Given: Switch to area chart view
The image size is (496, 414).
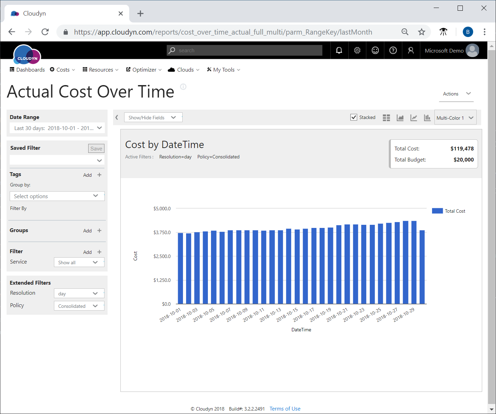Looking at the screenshot, I should click(x=400, y=118).
